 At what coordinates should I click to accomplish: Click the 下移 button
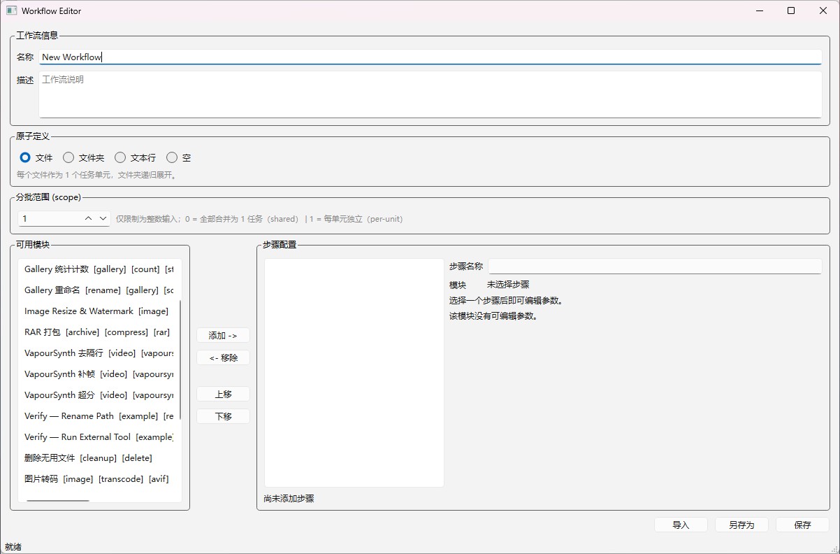pos(223,416)
